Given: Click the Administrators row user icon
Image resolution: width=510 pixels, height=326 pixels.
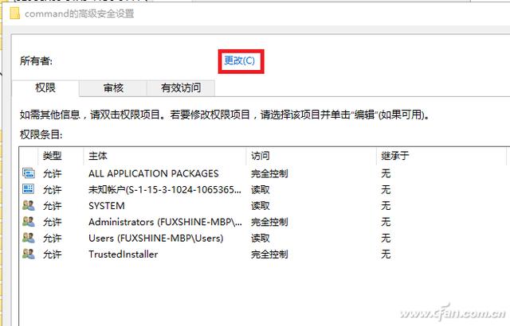Looking at the screenshot, I should pos(29,222).
